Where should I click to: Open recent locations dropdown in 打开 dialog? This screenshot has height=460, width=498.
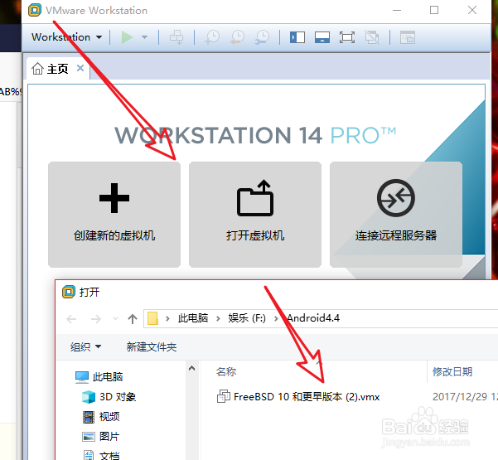click(x=116, y=318)
